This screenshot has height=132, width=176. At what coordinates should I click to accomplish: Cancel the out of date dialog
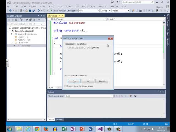click(102, 81)
